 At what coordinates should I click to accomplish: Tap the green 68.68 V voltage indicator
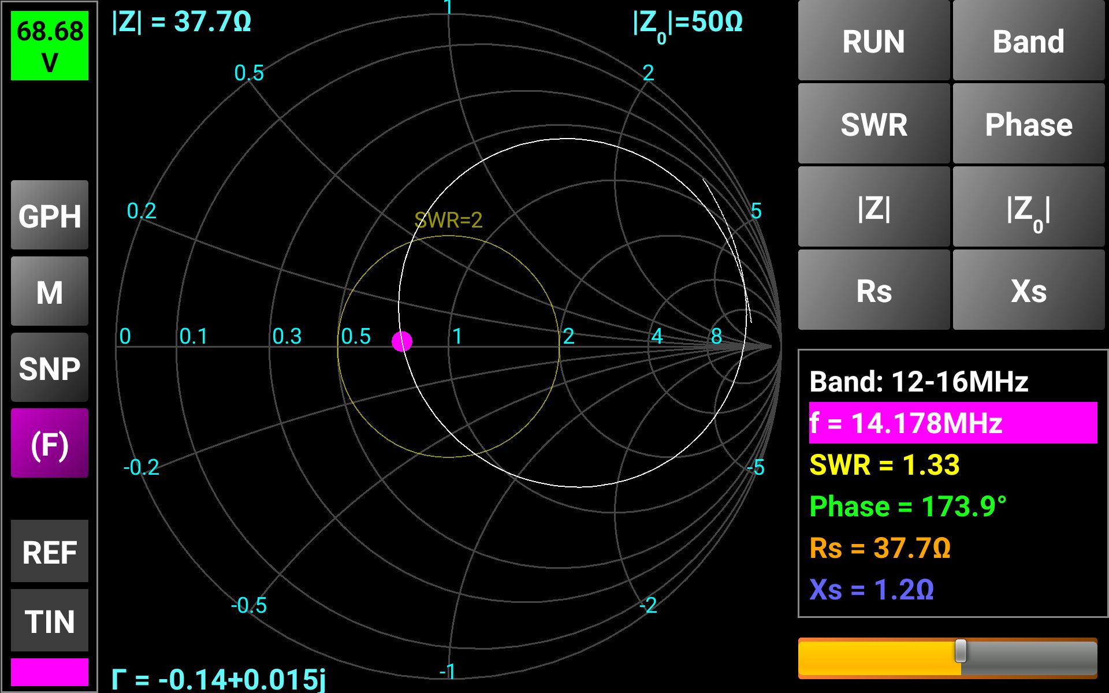pos(50,46)
